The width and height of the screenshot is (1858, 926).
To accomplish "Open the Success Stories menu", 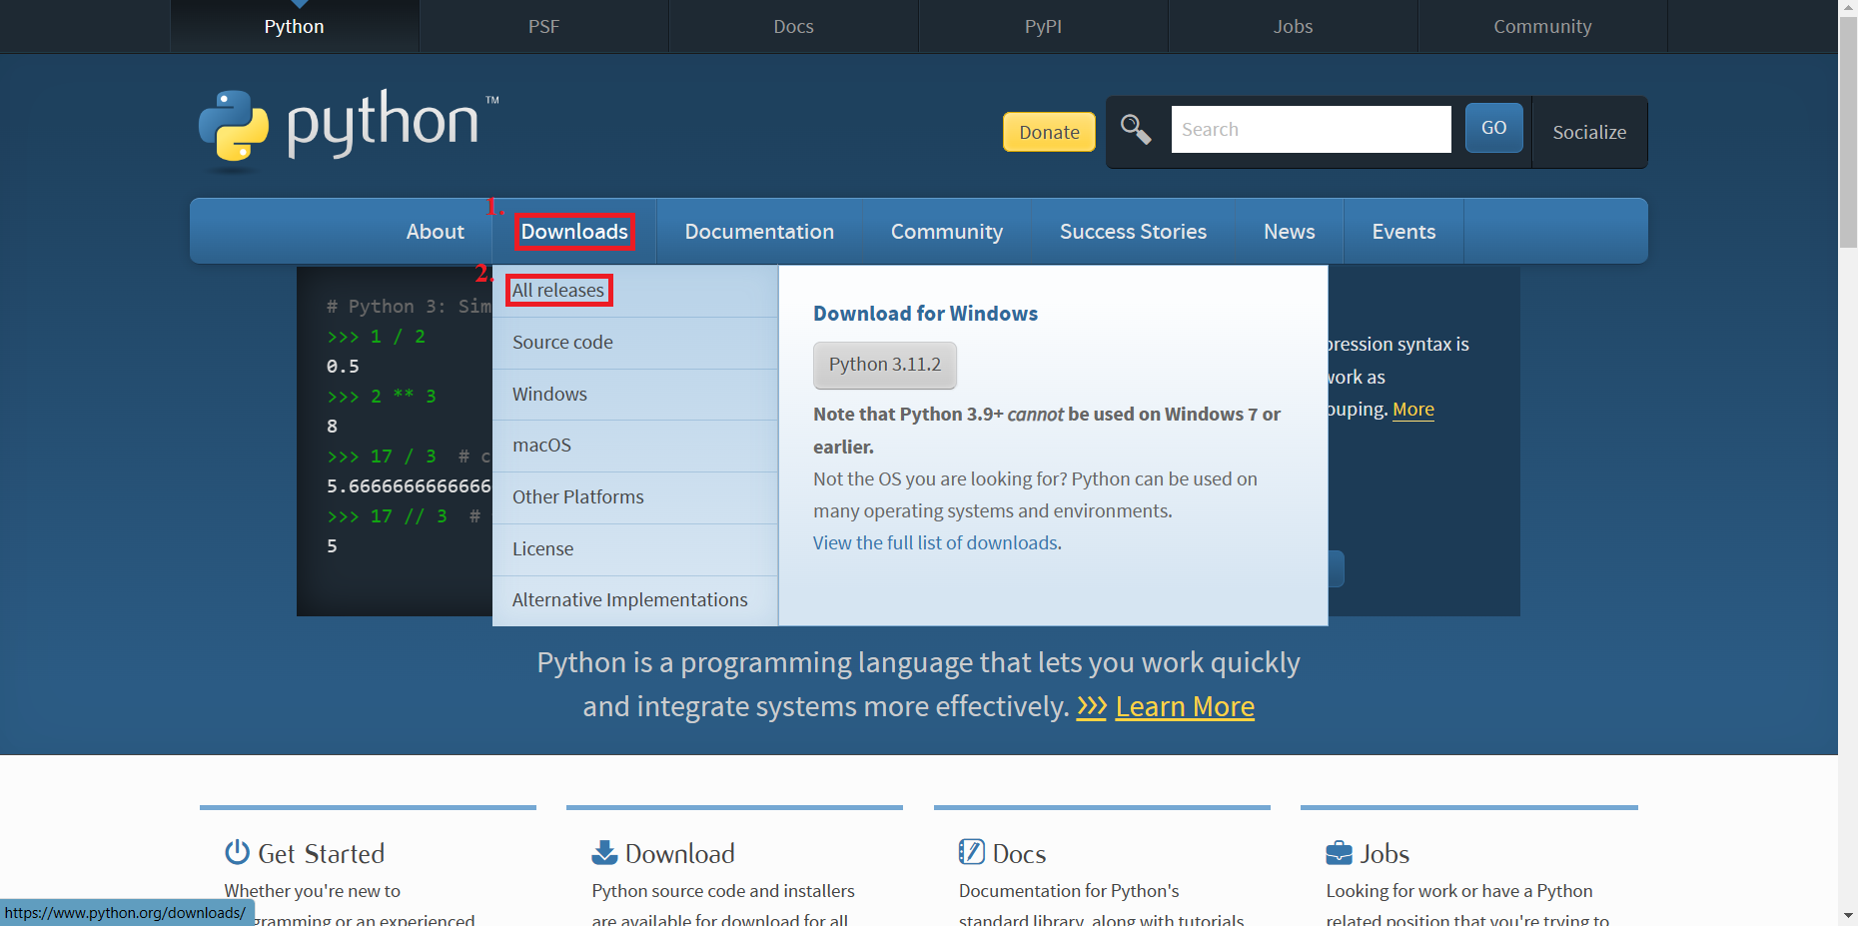I will tap(1133, 232).
